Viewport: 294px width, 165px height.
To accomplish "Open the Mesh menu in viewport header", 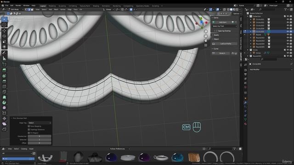I will point(56,9).
